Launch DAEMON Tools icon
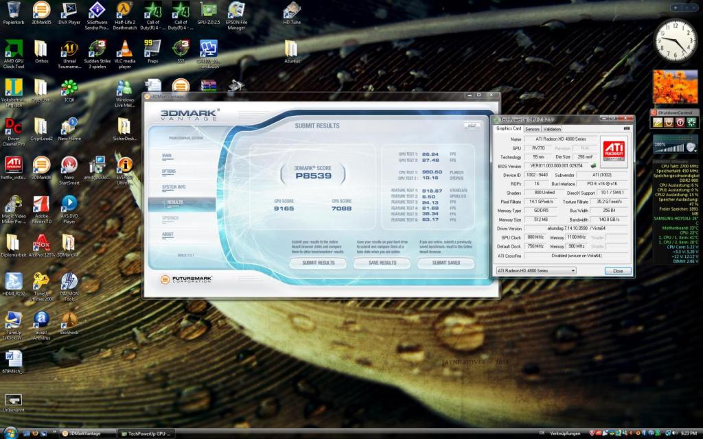 pos(69,287)
